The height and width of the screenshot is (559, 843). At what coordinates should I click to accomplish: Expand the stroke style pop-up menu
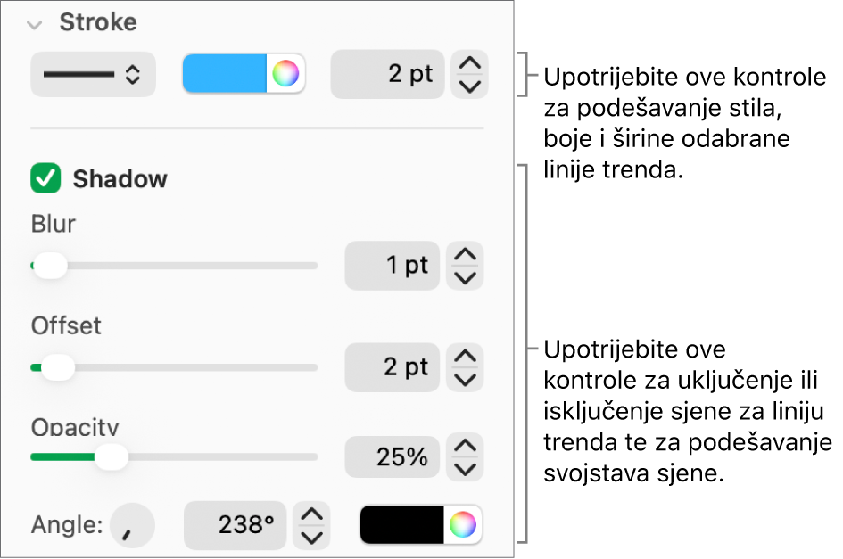92,74
